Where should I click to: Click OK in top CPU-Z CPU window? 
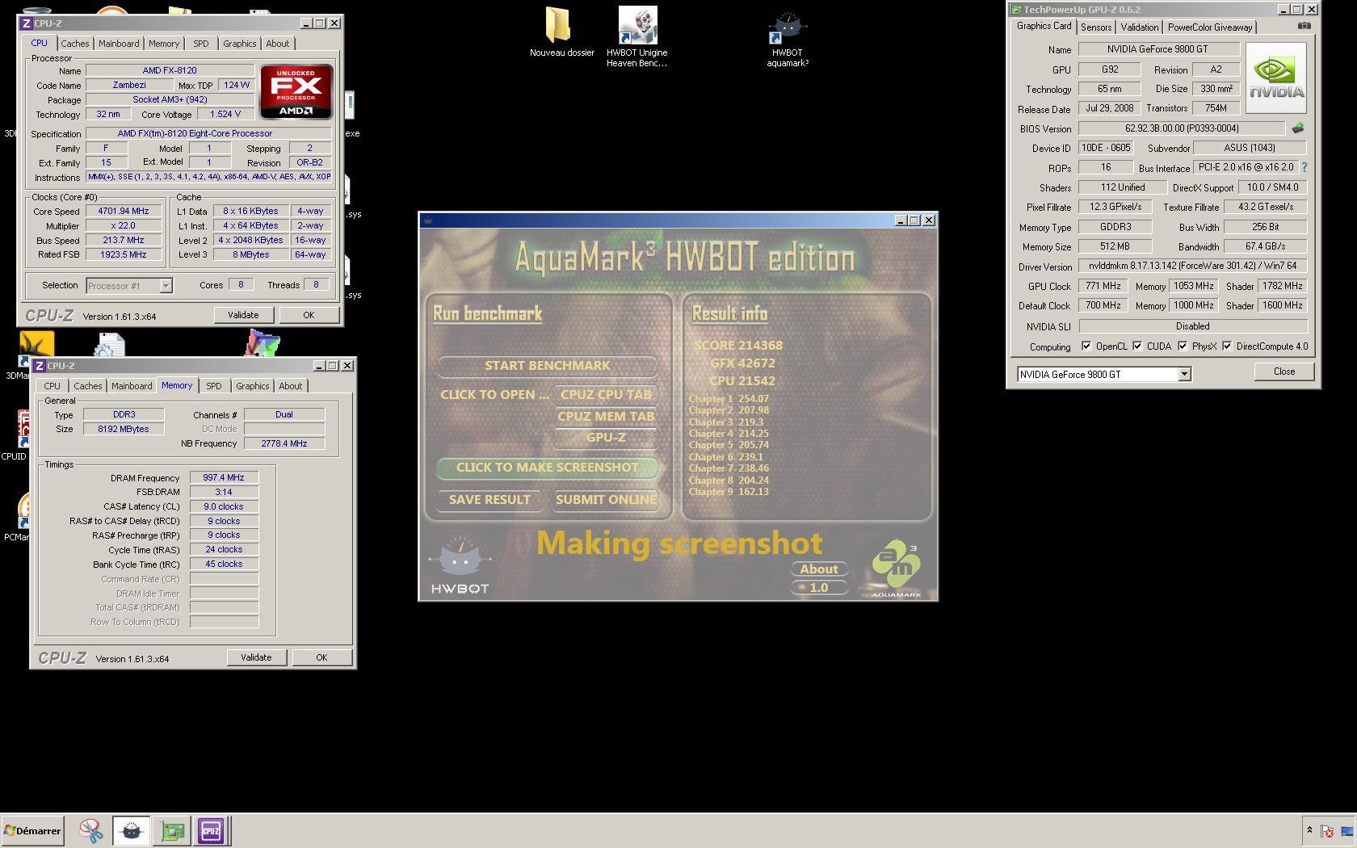tap(309, 315)
